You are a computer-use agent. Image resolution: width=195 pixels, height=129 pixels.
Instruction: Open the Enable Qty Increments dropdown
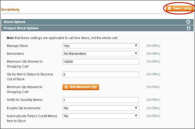pyautogui.click(x=100, y=108)
